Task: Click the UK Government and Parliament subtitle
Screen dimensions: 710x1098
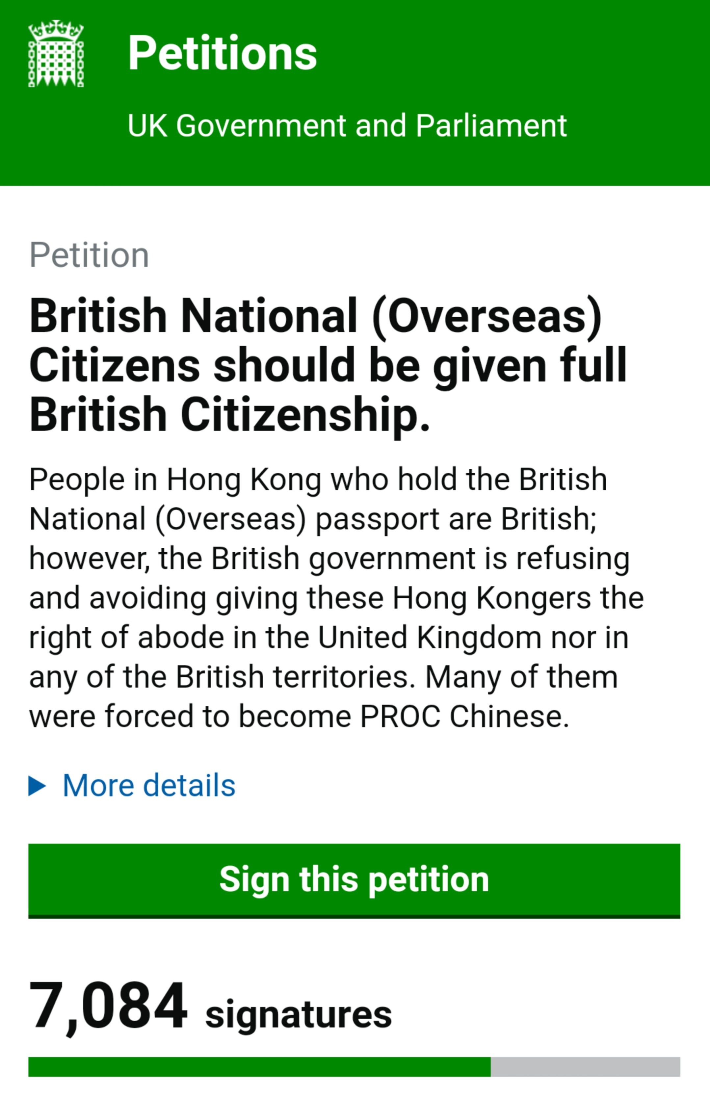Action: 347,125
